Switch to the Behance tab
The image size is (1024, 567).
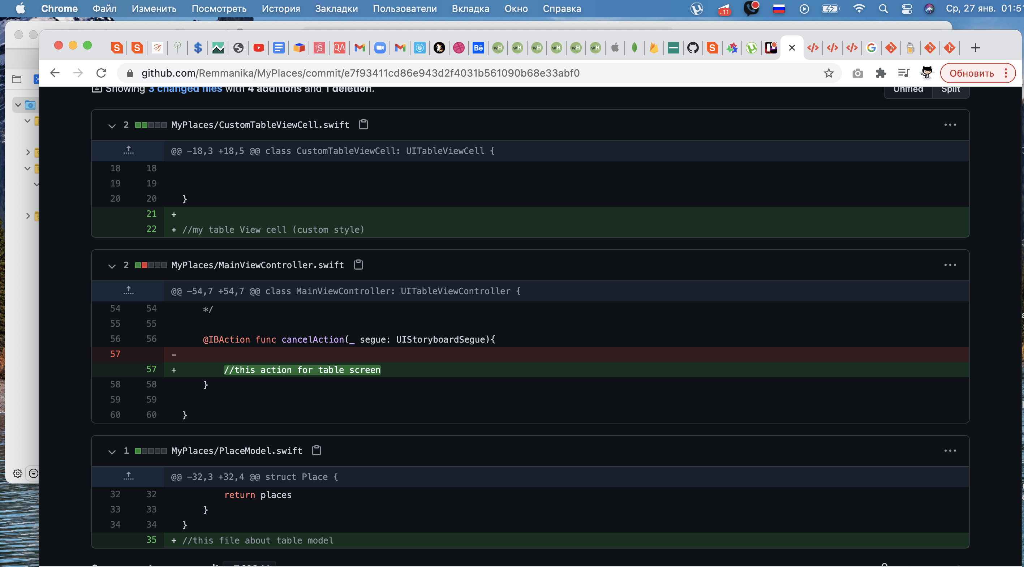[478, 48]
